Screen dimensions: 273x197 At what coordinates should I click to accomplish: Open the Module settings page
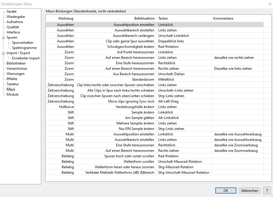pyautogui.click(x=12, y=94)
